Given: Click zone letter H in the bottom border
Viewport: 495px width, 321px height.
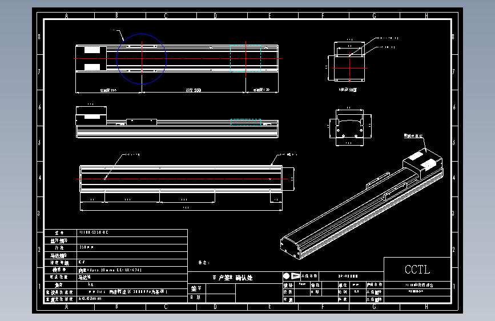Looking at the screenshot, I should tap(426, 307).
